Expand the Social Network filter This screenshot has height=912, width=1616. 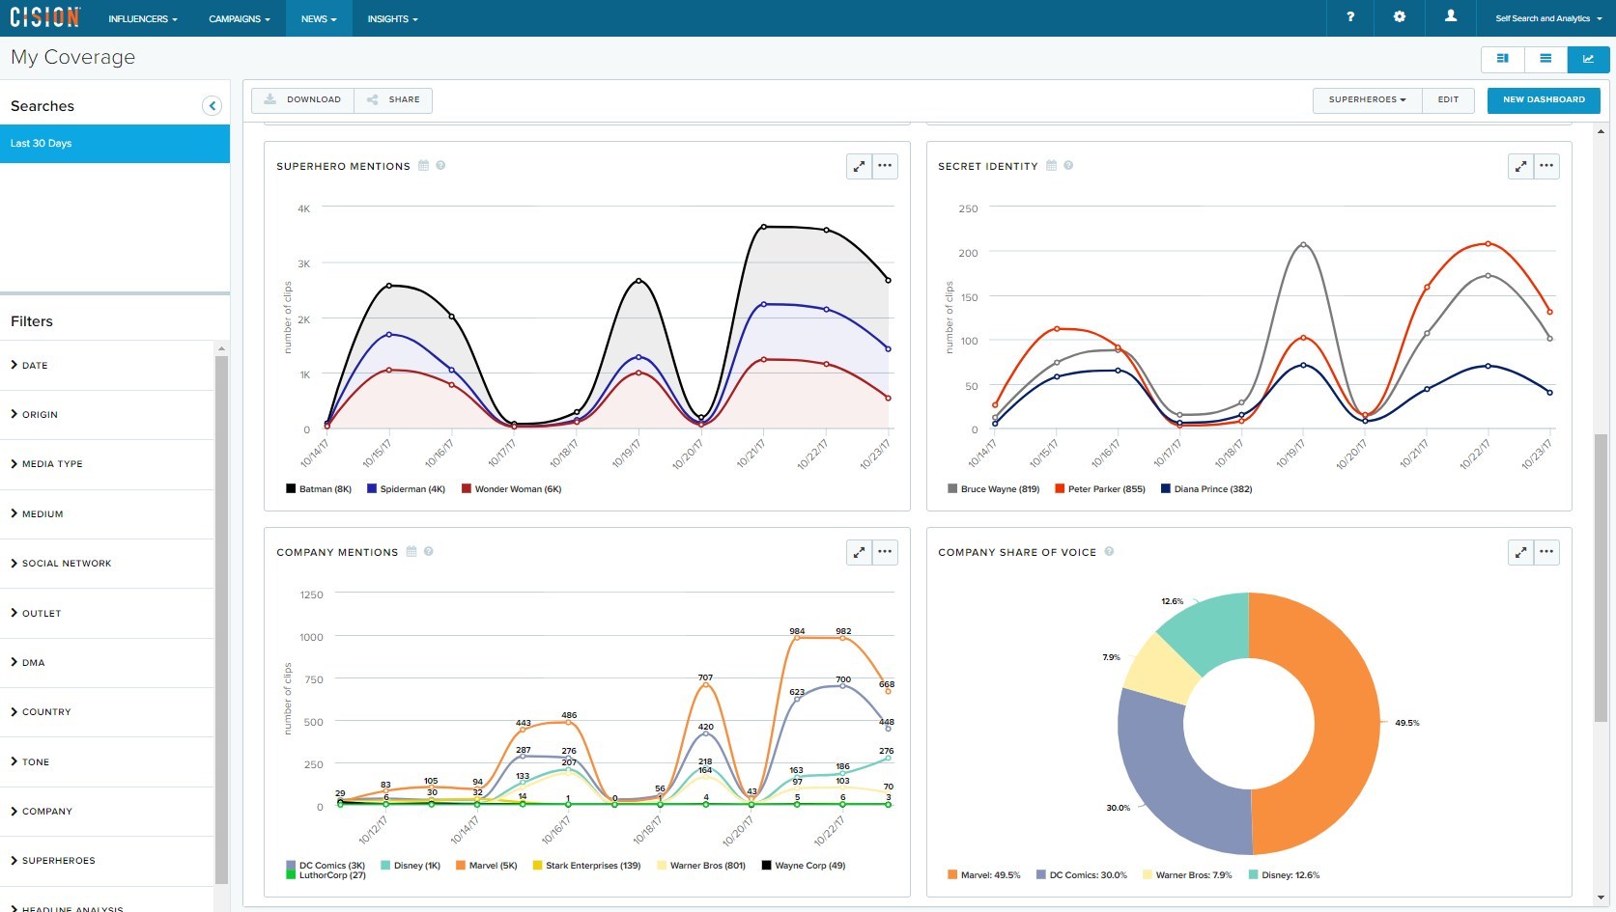pos(106,564)
